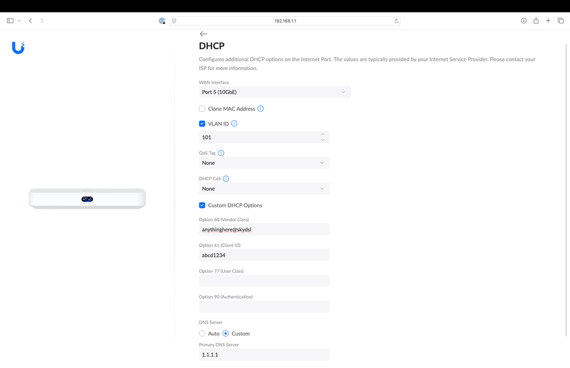Click the page settings icon in address bar
This screenshot has height=368, width=570.
(x=174, y=21)
